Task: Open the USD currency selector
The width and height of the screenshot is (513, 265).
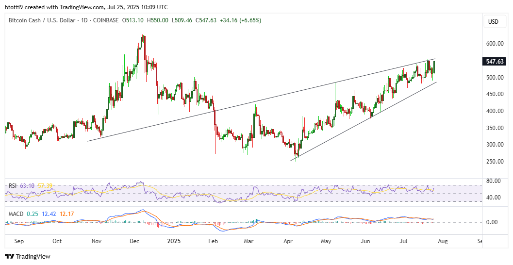Action: pyautogui.click(x=493, y=22)
